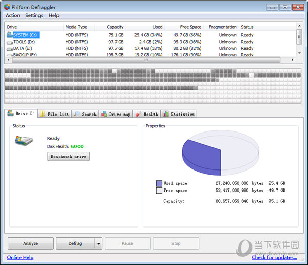The height and width of the screenshot is (265, 308).
Task: Click the Drive map blocks icon
Action: [x=104, y=114]
